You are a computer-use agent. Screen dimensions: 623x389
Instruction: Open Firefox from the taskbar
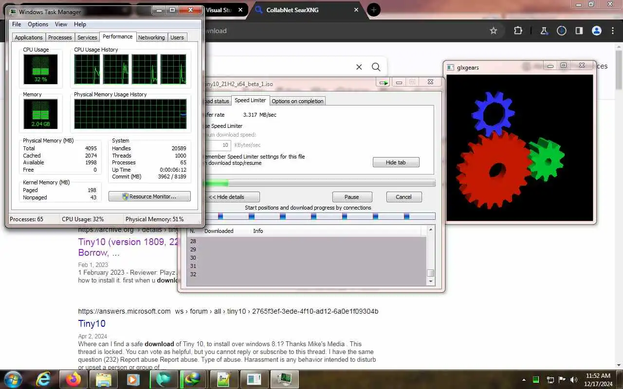[74, 379]
